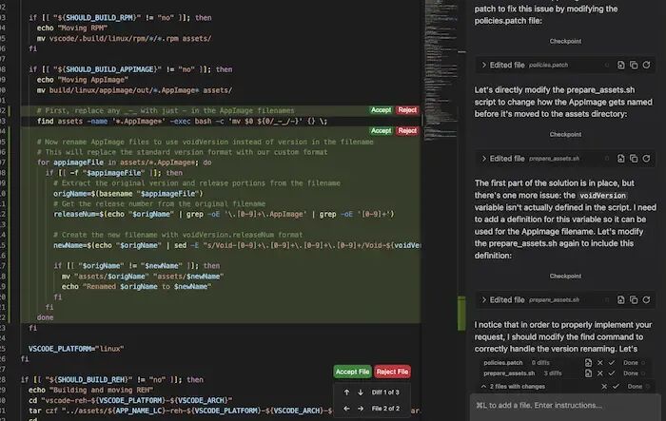This screenshot has width=666, height=421.
Task: Checkpoint label before the policies.patch edit
Action: point(565,41)
